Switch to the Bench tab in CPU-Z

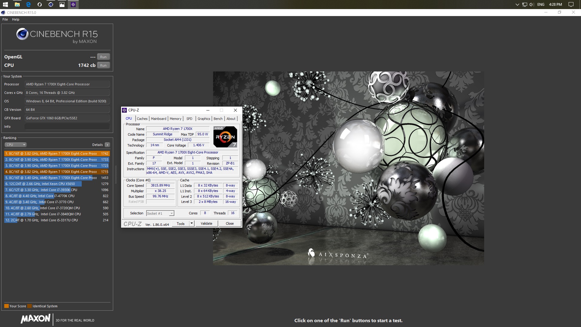click(x=218, y=119)
